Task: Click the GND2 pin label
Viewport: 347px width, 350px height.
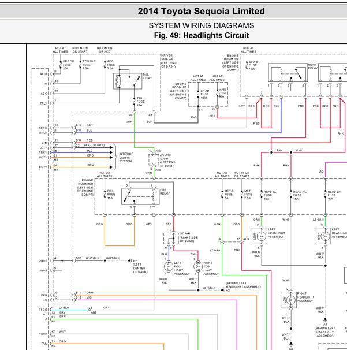Action: coord(43,260)
